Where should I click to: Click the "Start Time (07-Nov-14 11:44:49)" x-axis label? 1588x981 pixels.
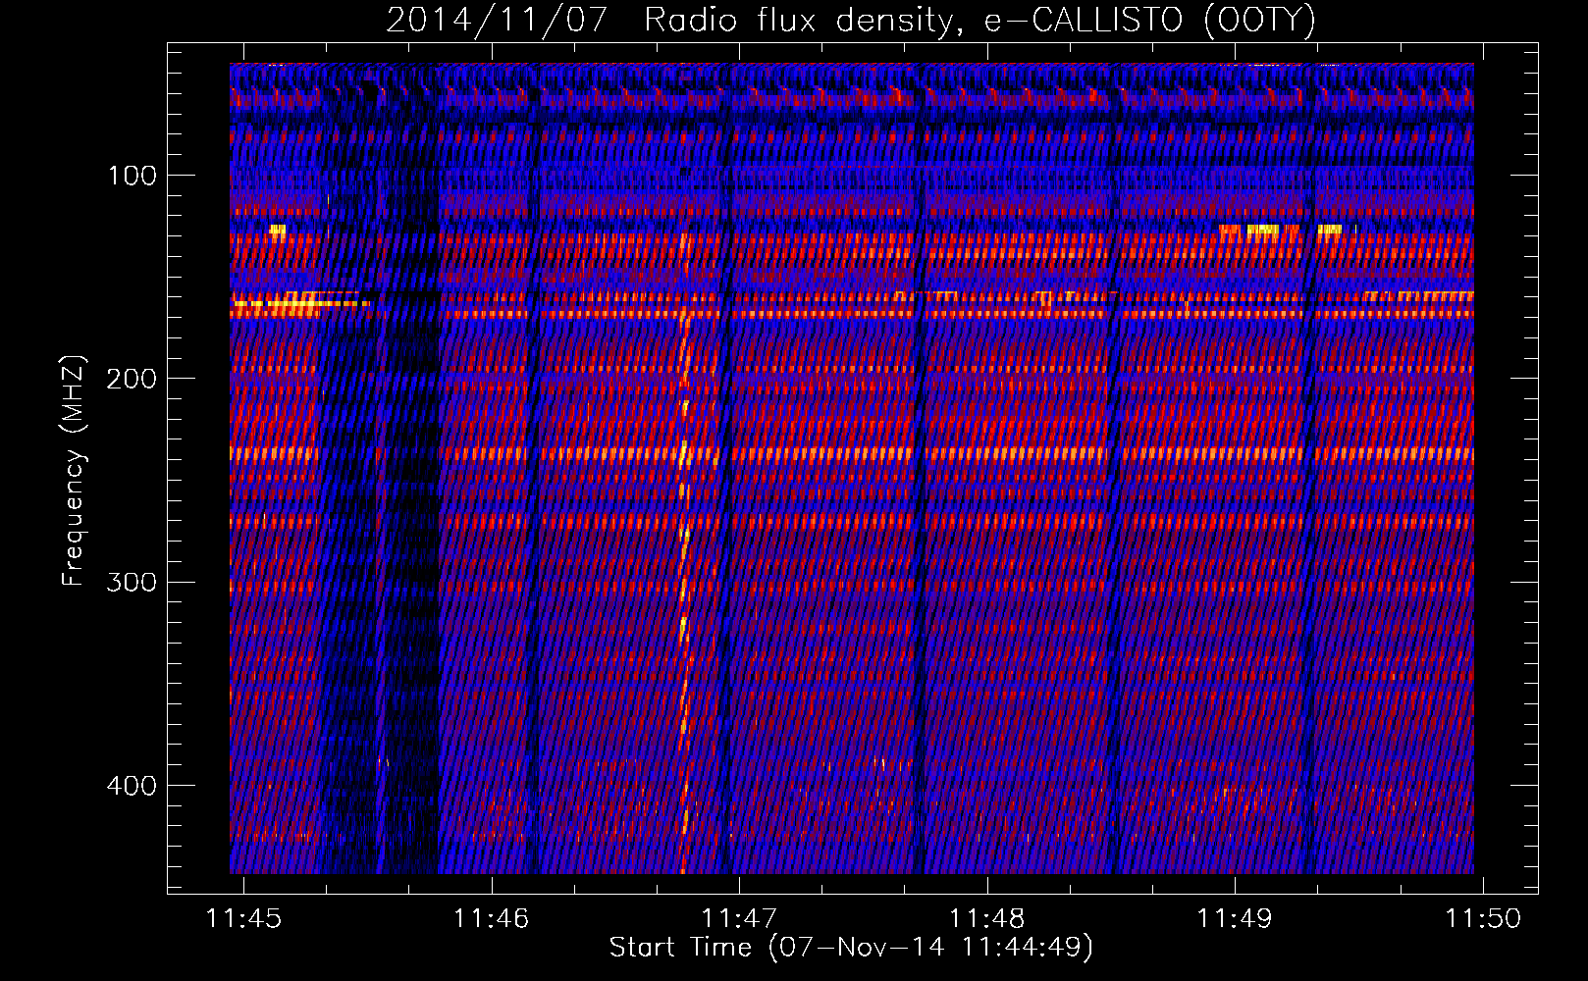click(851, 948)
